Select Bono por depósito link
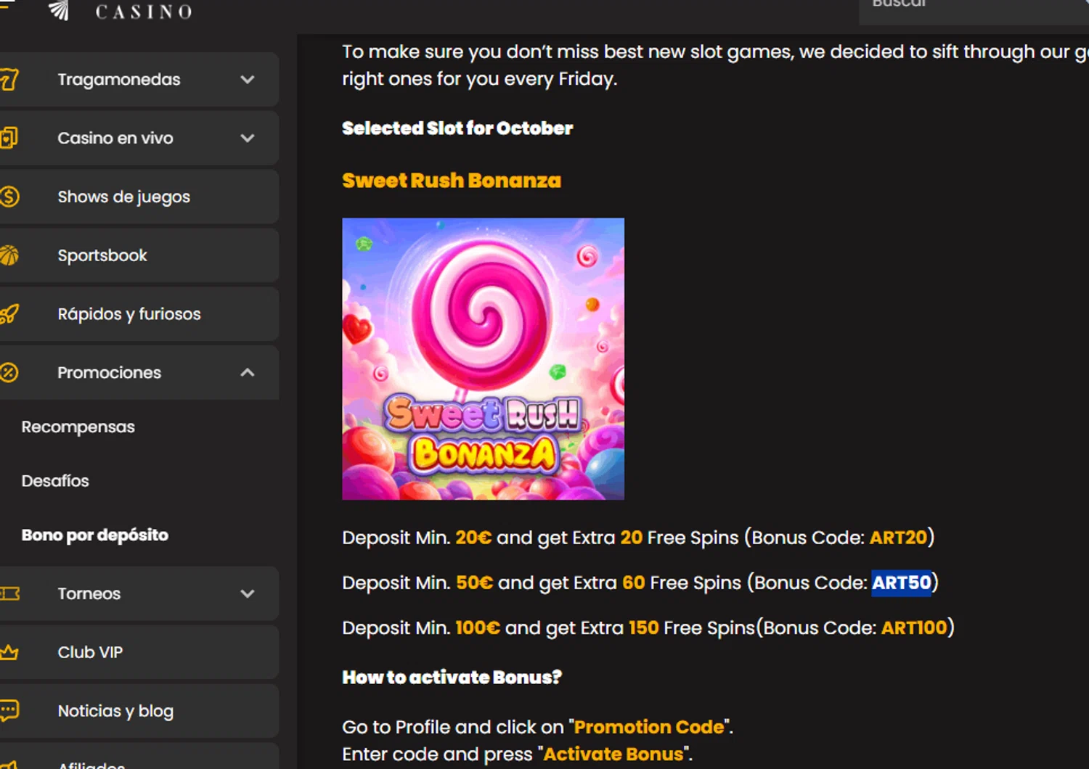Screen dimensions: 1089x769 tap(95, 535)
